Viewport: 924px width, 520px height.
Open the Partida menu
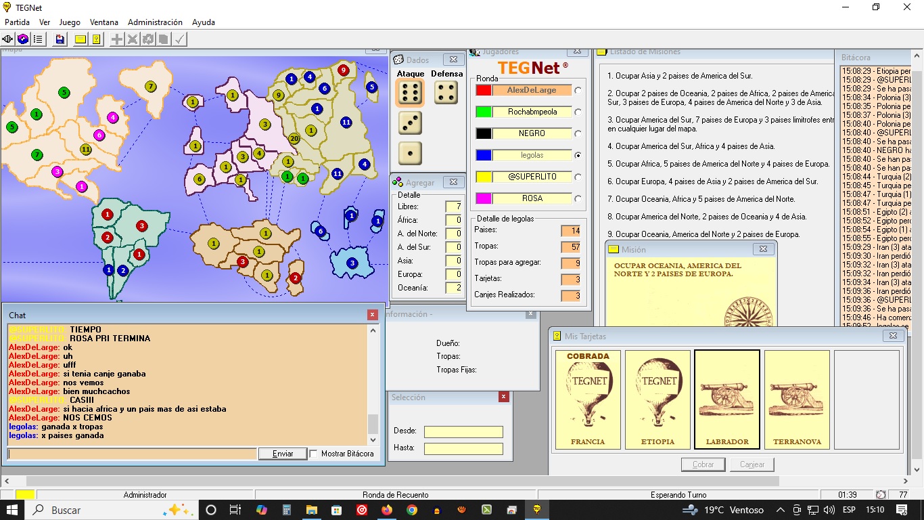tap(17, 22)
